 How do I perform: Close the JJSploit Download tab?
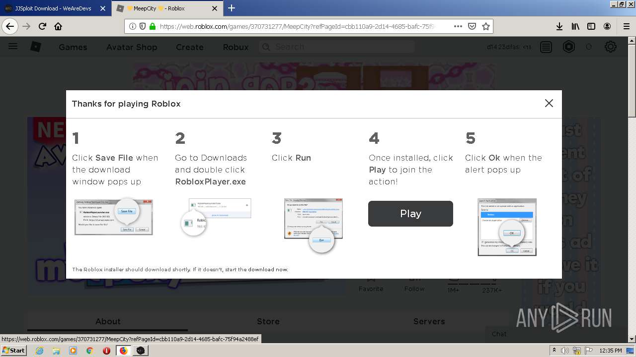click(103, 8)
